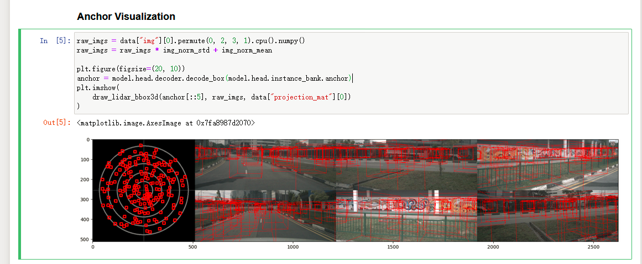Click the y-axis tick label 300
Screen dimensions: 642x264
(x=86, y=199)
